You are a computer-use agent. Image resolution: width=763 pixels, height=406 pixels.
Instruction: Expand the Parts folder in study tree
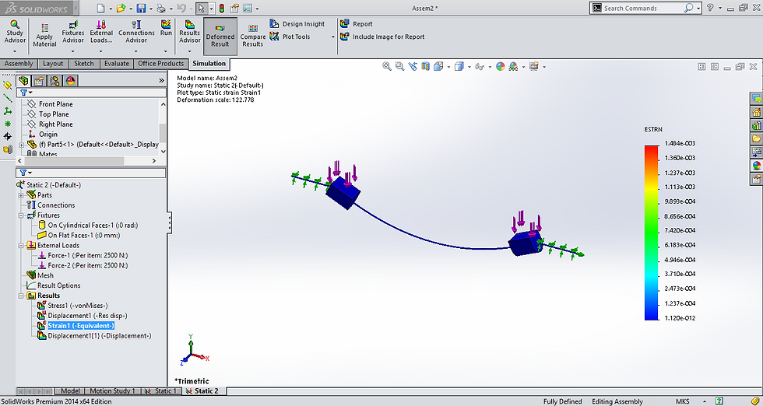[x=21, y=195]
